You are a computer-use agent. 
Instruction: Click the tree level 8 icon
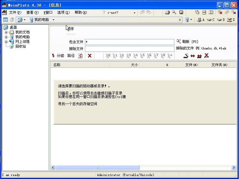[163, 56]
